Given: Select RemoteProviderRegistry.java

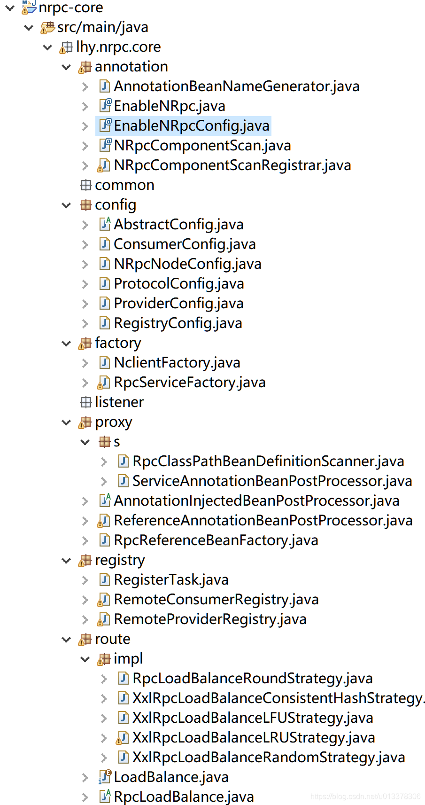Looking at the screenshot, I should (210, 619).
